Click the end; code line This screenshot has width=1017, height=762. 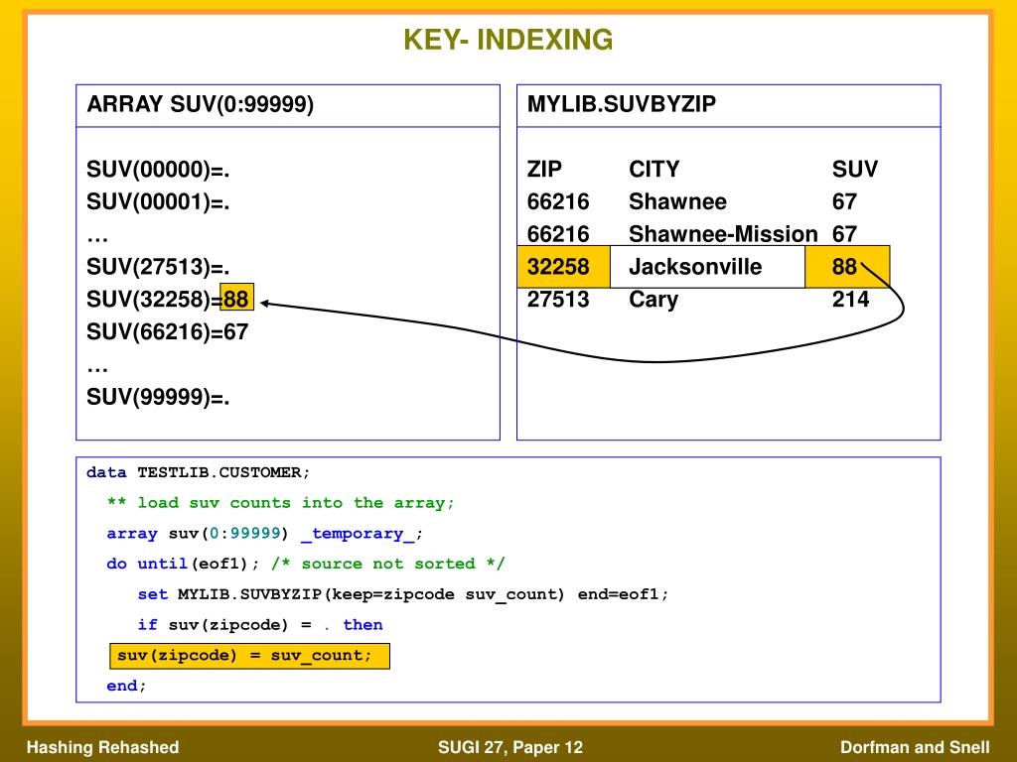(x=126, y=686)
